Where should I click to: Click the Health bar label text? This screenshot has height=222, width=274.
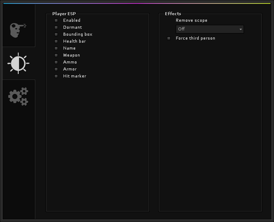(74, 41)
